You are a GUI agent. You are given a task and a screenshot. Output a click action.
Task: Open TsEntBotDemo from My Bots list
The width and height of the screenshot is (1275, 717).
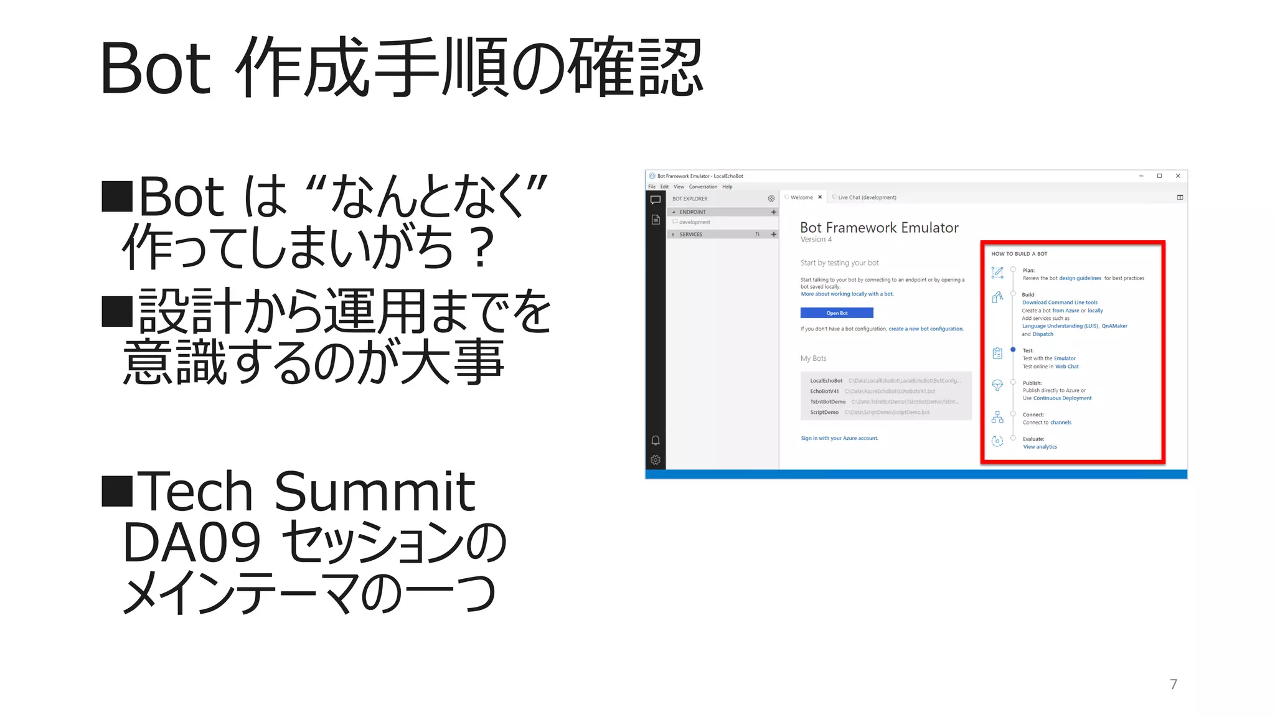[x=885, y=402]
